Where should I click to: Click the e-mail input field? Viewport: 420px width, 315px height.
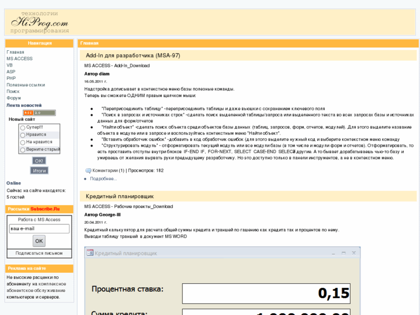(39, 229)
